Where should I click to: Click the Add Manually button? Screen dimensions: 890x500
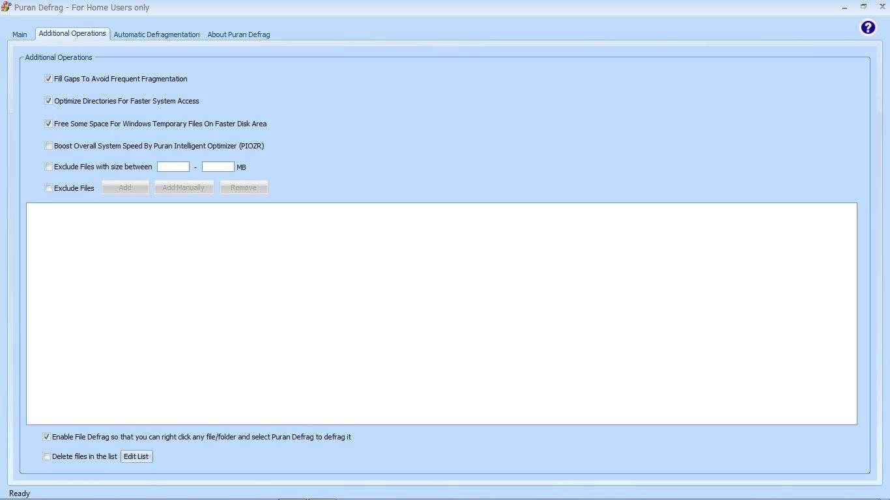(184, 187)
